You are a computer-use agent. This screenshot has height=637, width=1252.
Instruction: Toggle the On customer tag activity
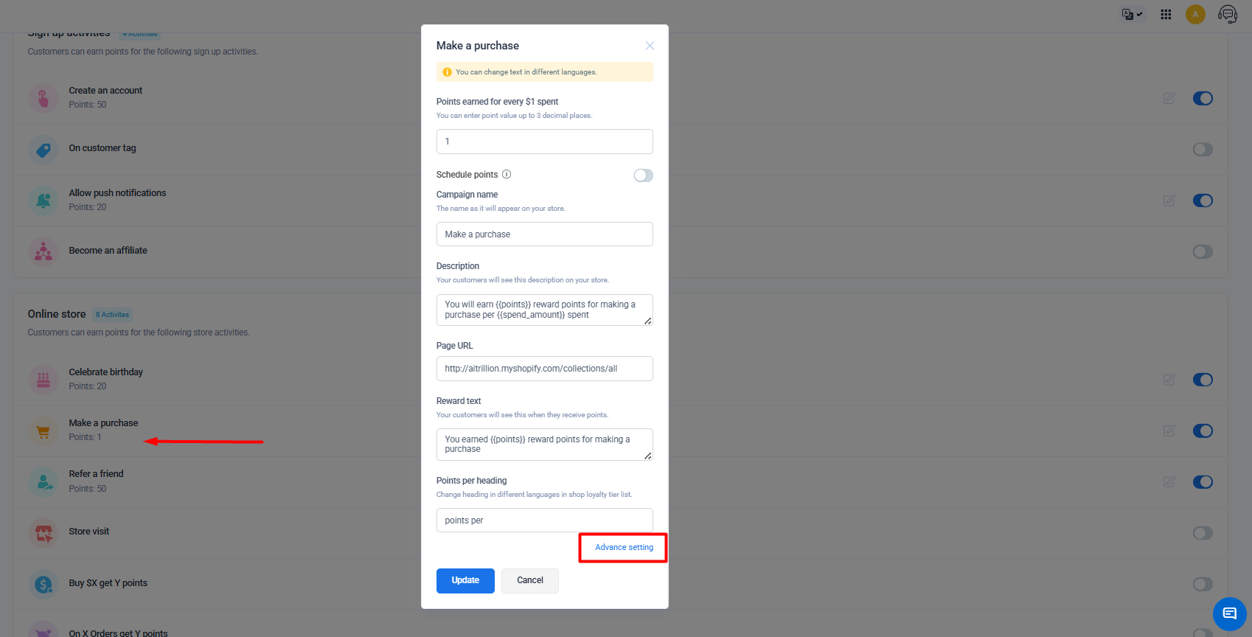[x=1203, y=149]
